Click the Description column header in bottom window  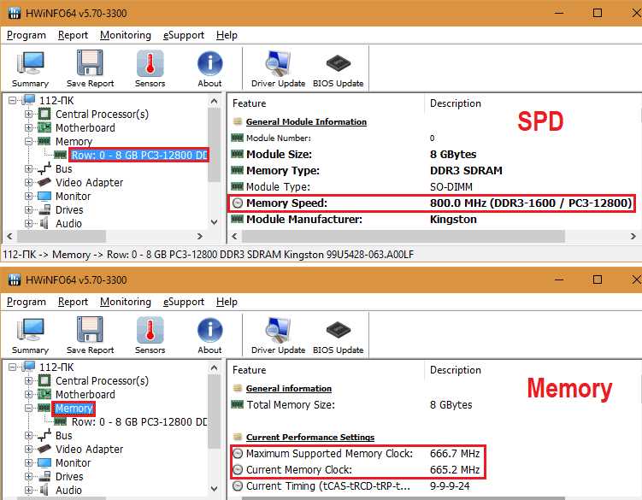point(456,370)
